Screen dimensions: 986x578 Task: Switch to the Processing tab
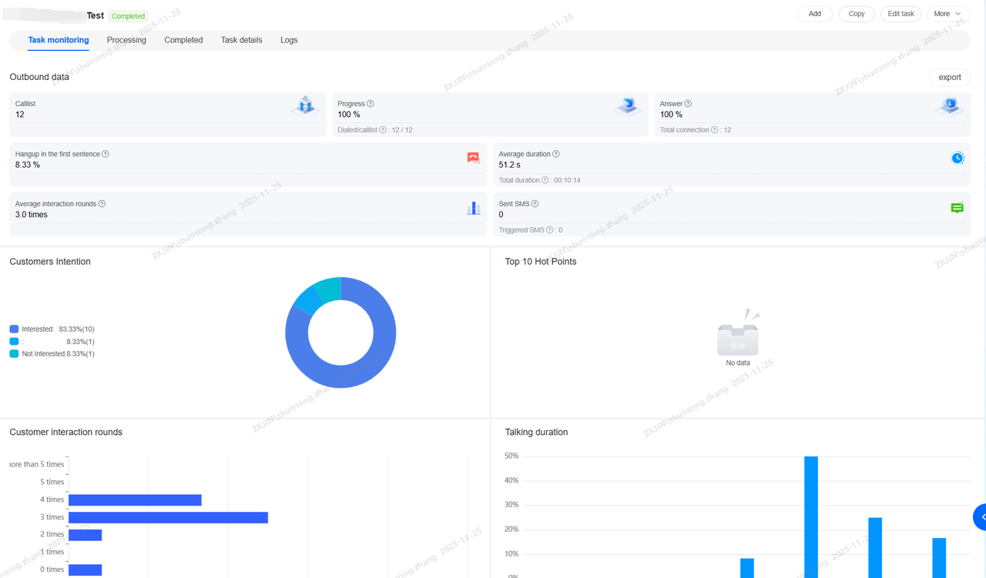point(126,40)
